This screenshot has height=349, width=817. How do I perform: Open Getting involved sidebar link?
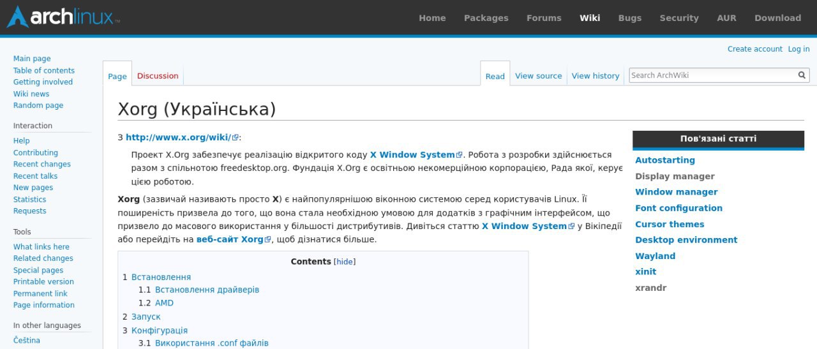tap(43, 82)
